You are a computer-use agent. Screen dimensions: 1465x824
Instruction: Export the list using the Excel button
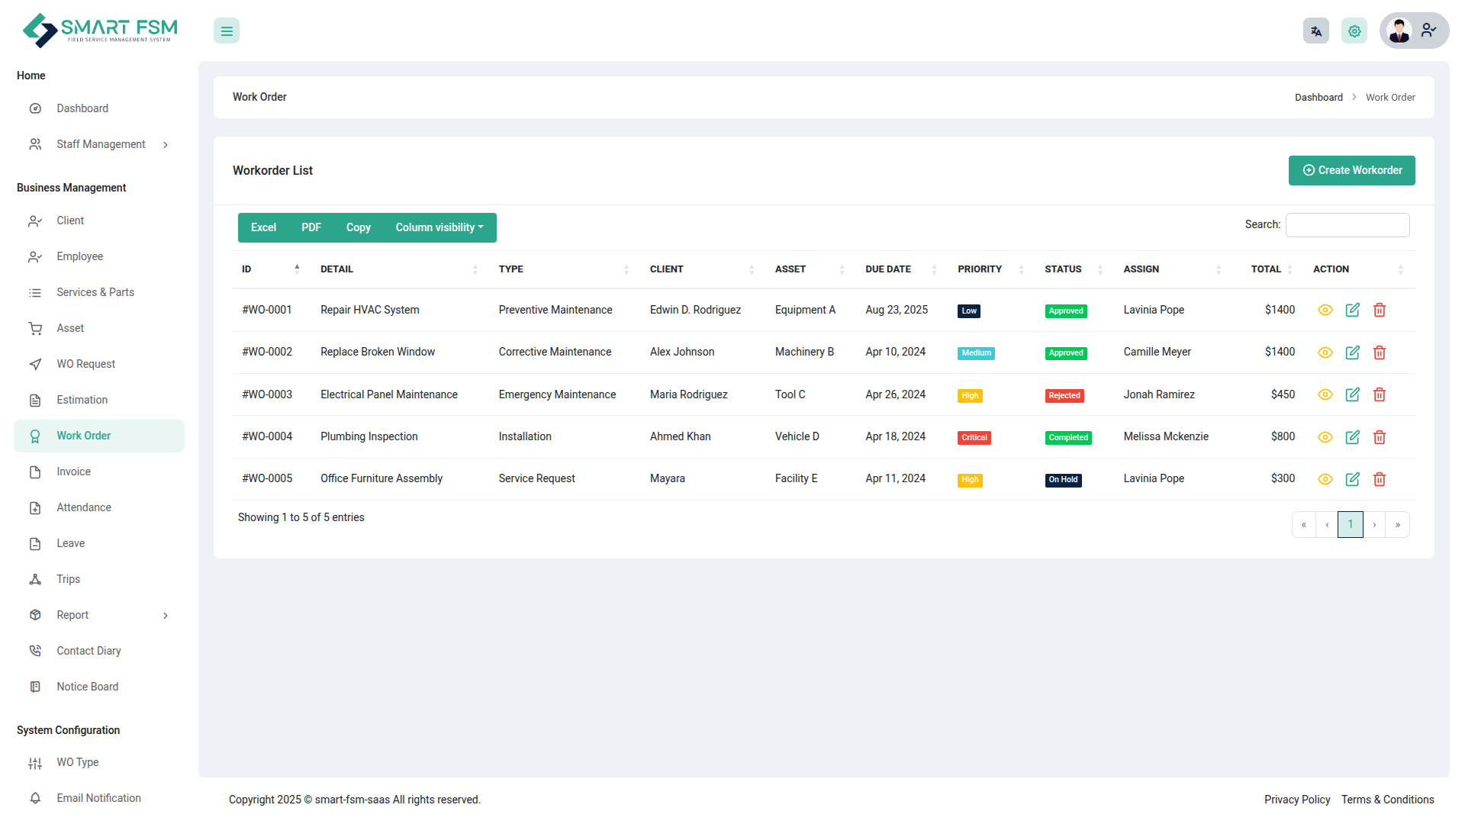(x=263, y=227)
